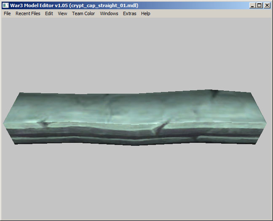Open the View menu

pyautogui.click(x=62, y=13)
